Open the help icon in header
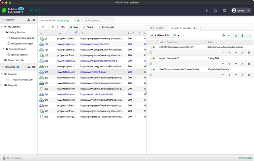 pos(206,11)
